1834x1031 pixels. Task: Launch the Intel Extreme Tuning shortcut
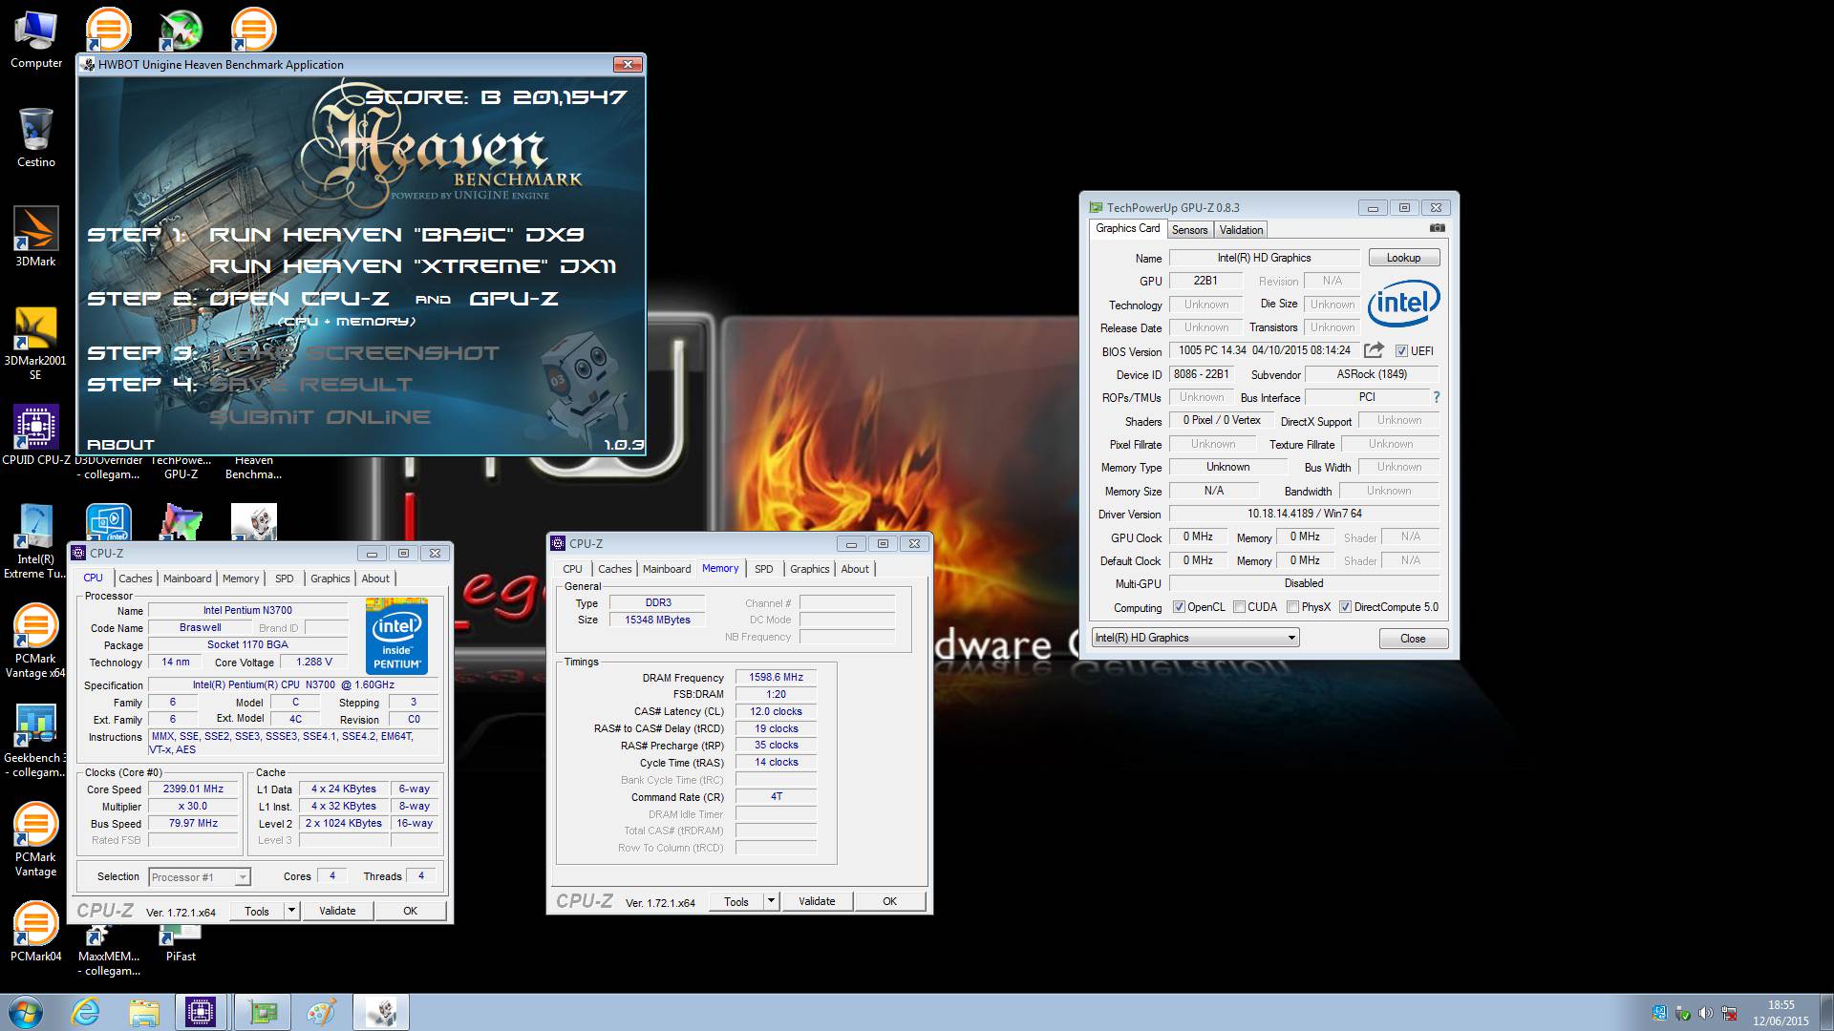pos(35,541)
